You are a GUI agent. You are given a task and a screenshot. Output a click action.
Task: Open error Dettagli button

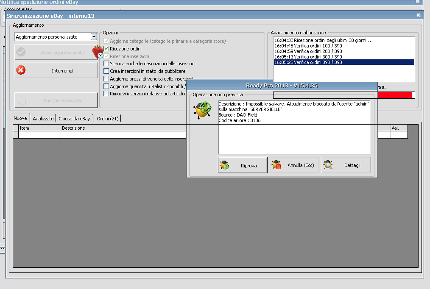click(x=346, y=165)
